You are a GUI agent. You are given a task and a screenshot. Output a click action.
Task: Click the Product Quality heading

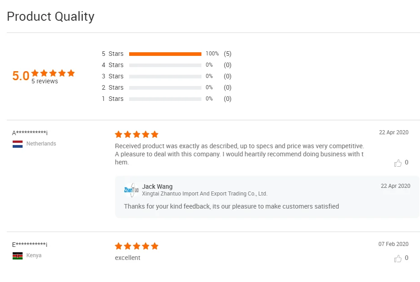(x=51, y=17)
